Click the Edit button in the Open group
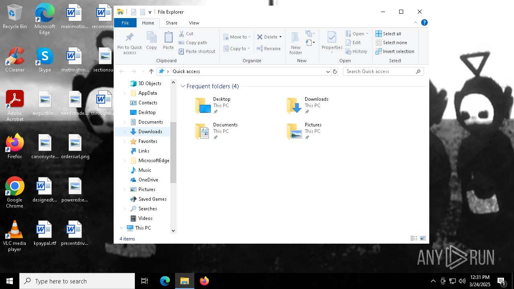This screenshot has height=289, width=514. [353, 43]
